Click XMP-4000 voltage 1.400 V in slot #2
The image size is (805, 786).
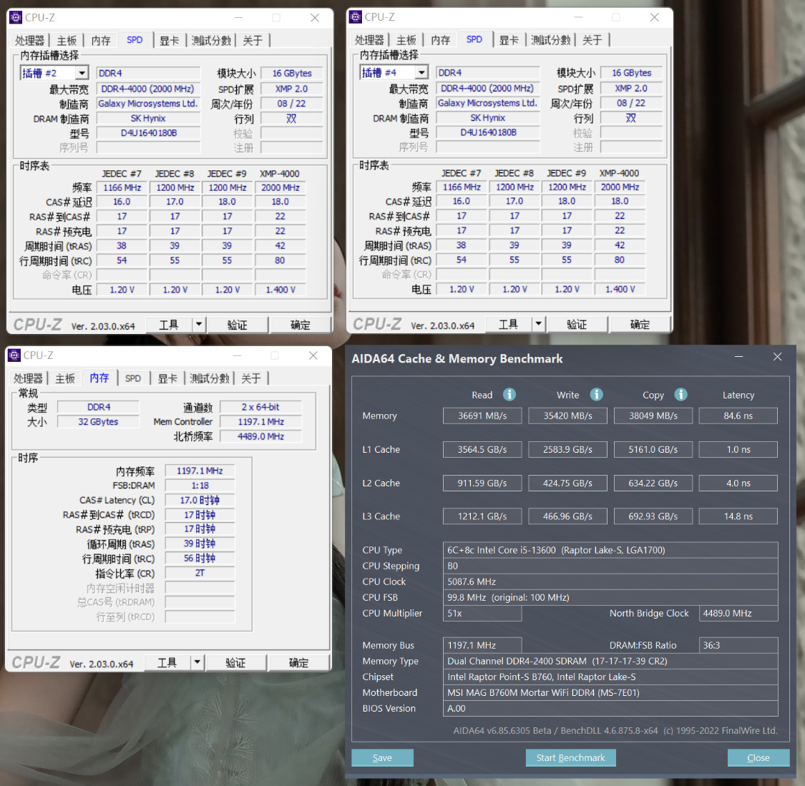[x=280, y=290]
